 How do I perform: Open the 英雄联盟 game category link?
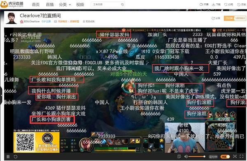(x=75, y=21)
